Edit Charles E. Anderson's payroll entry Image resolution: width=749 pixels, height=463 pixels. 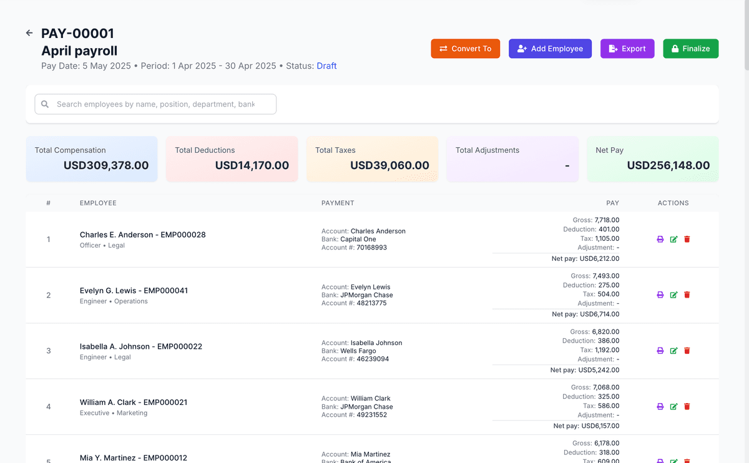tap(673, 239)
